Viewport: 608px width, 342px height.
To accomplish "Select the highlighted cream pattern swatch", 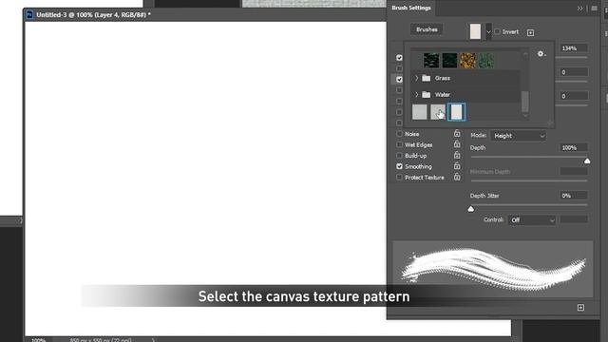I will 456,112.
